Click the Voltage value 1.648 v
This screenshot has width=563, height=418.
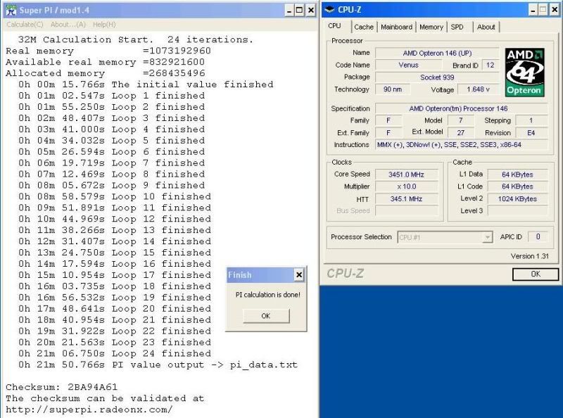click(479, 89)
